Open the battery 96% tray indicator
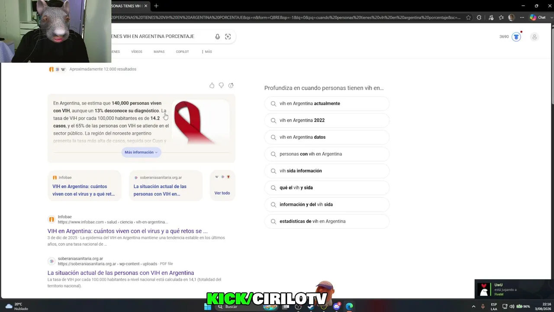This screenshot has width=554, height=312. tap(523, 306)
